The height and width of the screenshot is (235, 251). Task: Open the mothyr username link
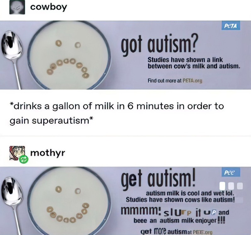[x=47, y=153]
